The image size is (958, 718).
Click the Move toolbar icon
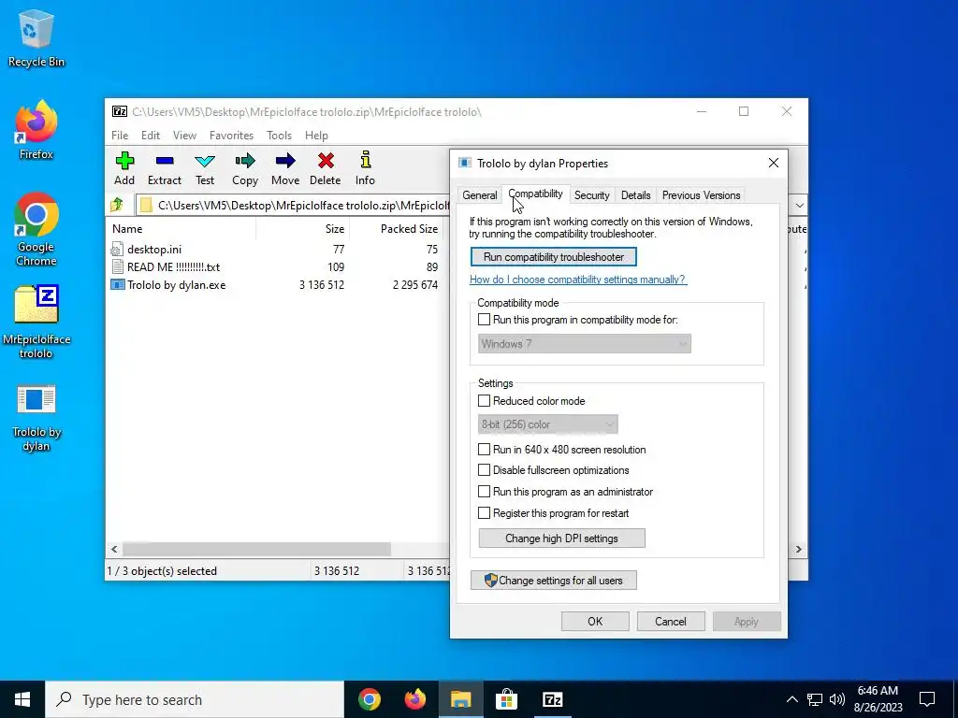coord(285,168)
